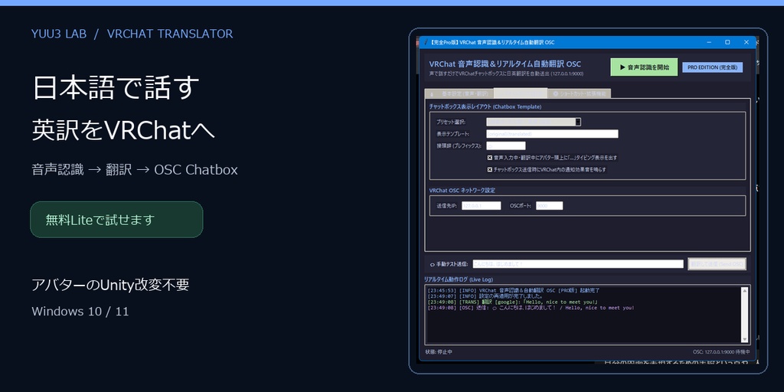784x392 pixels.
Task: Click the Live Log scrollbar down arrow
Action: [x=744, y=338]
